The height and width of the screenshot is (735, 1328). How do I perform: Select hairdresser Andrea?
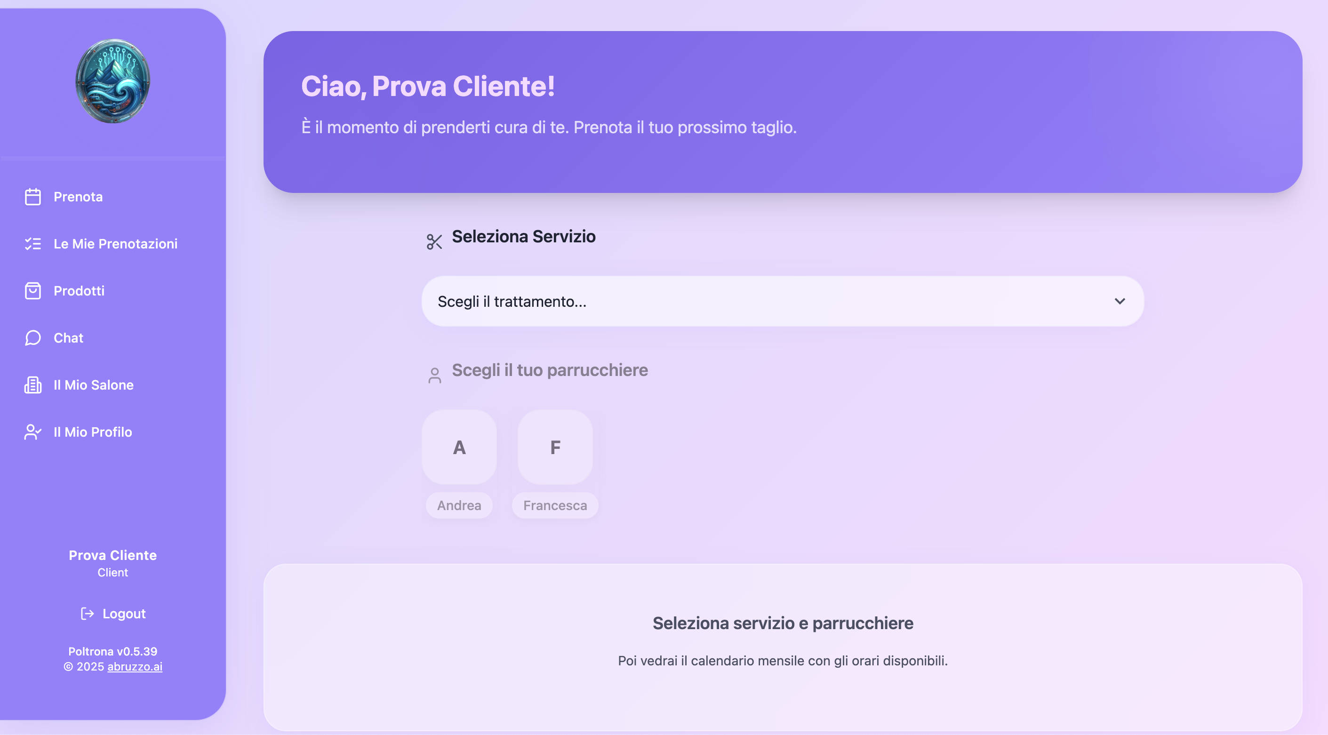(x=459, y=447)
